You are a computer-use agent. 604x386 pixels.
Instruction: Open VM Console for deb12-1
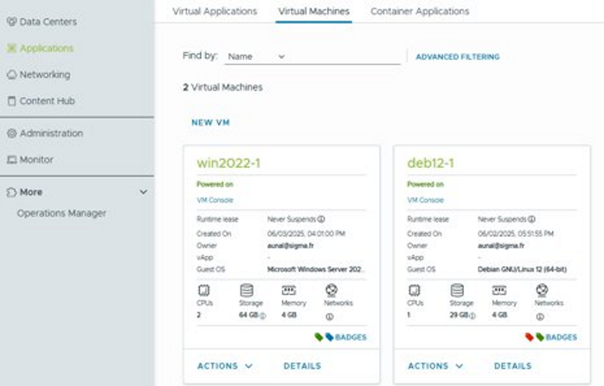coord(423,200)
